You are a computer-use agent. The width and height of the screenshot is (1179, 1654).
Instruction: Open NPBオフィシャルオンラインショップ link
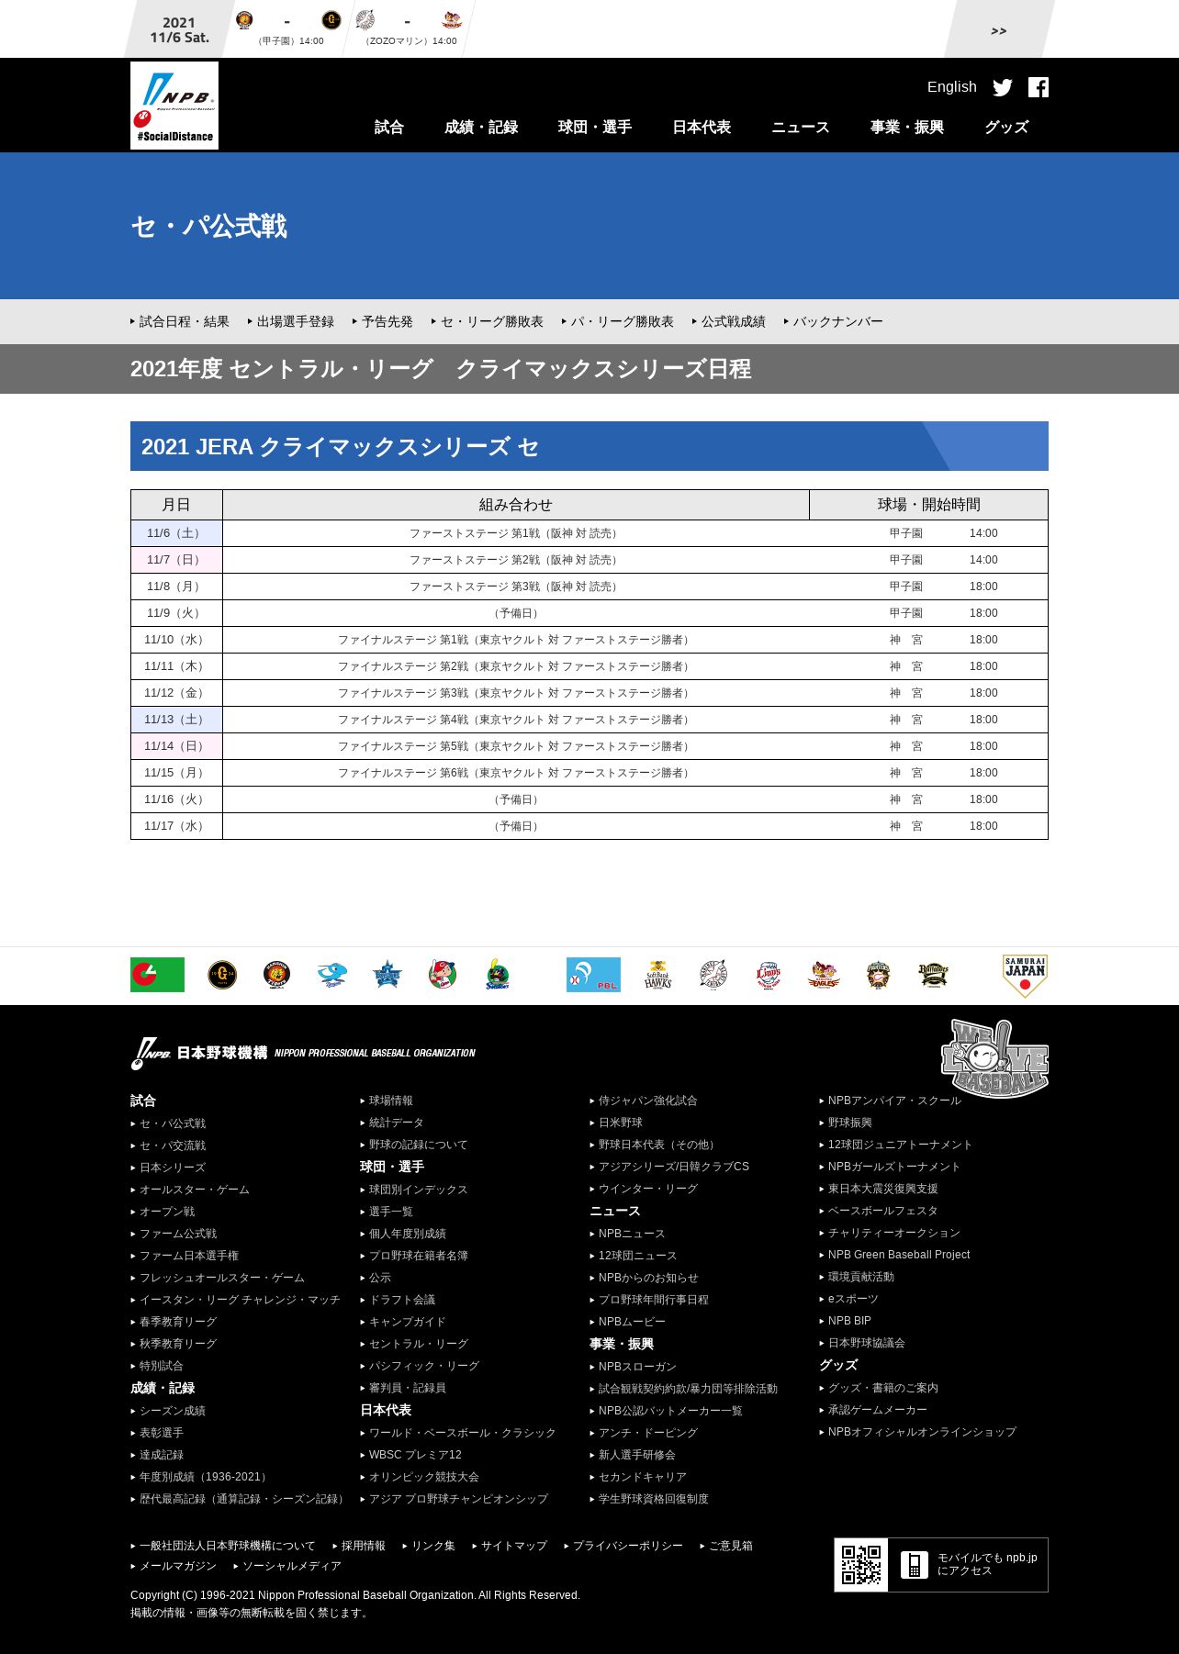917,1432
